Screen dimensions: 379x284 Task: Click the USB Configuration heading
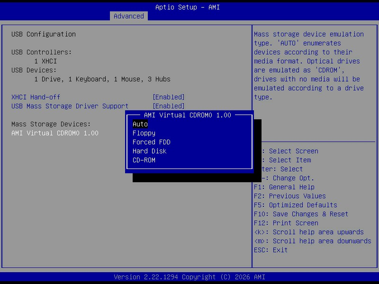click(44, 34)
